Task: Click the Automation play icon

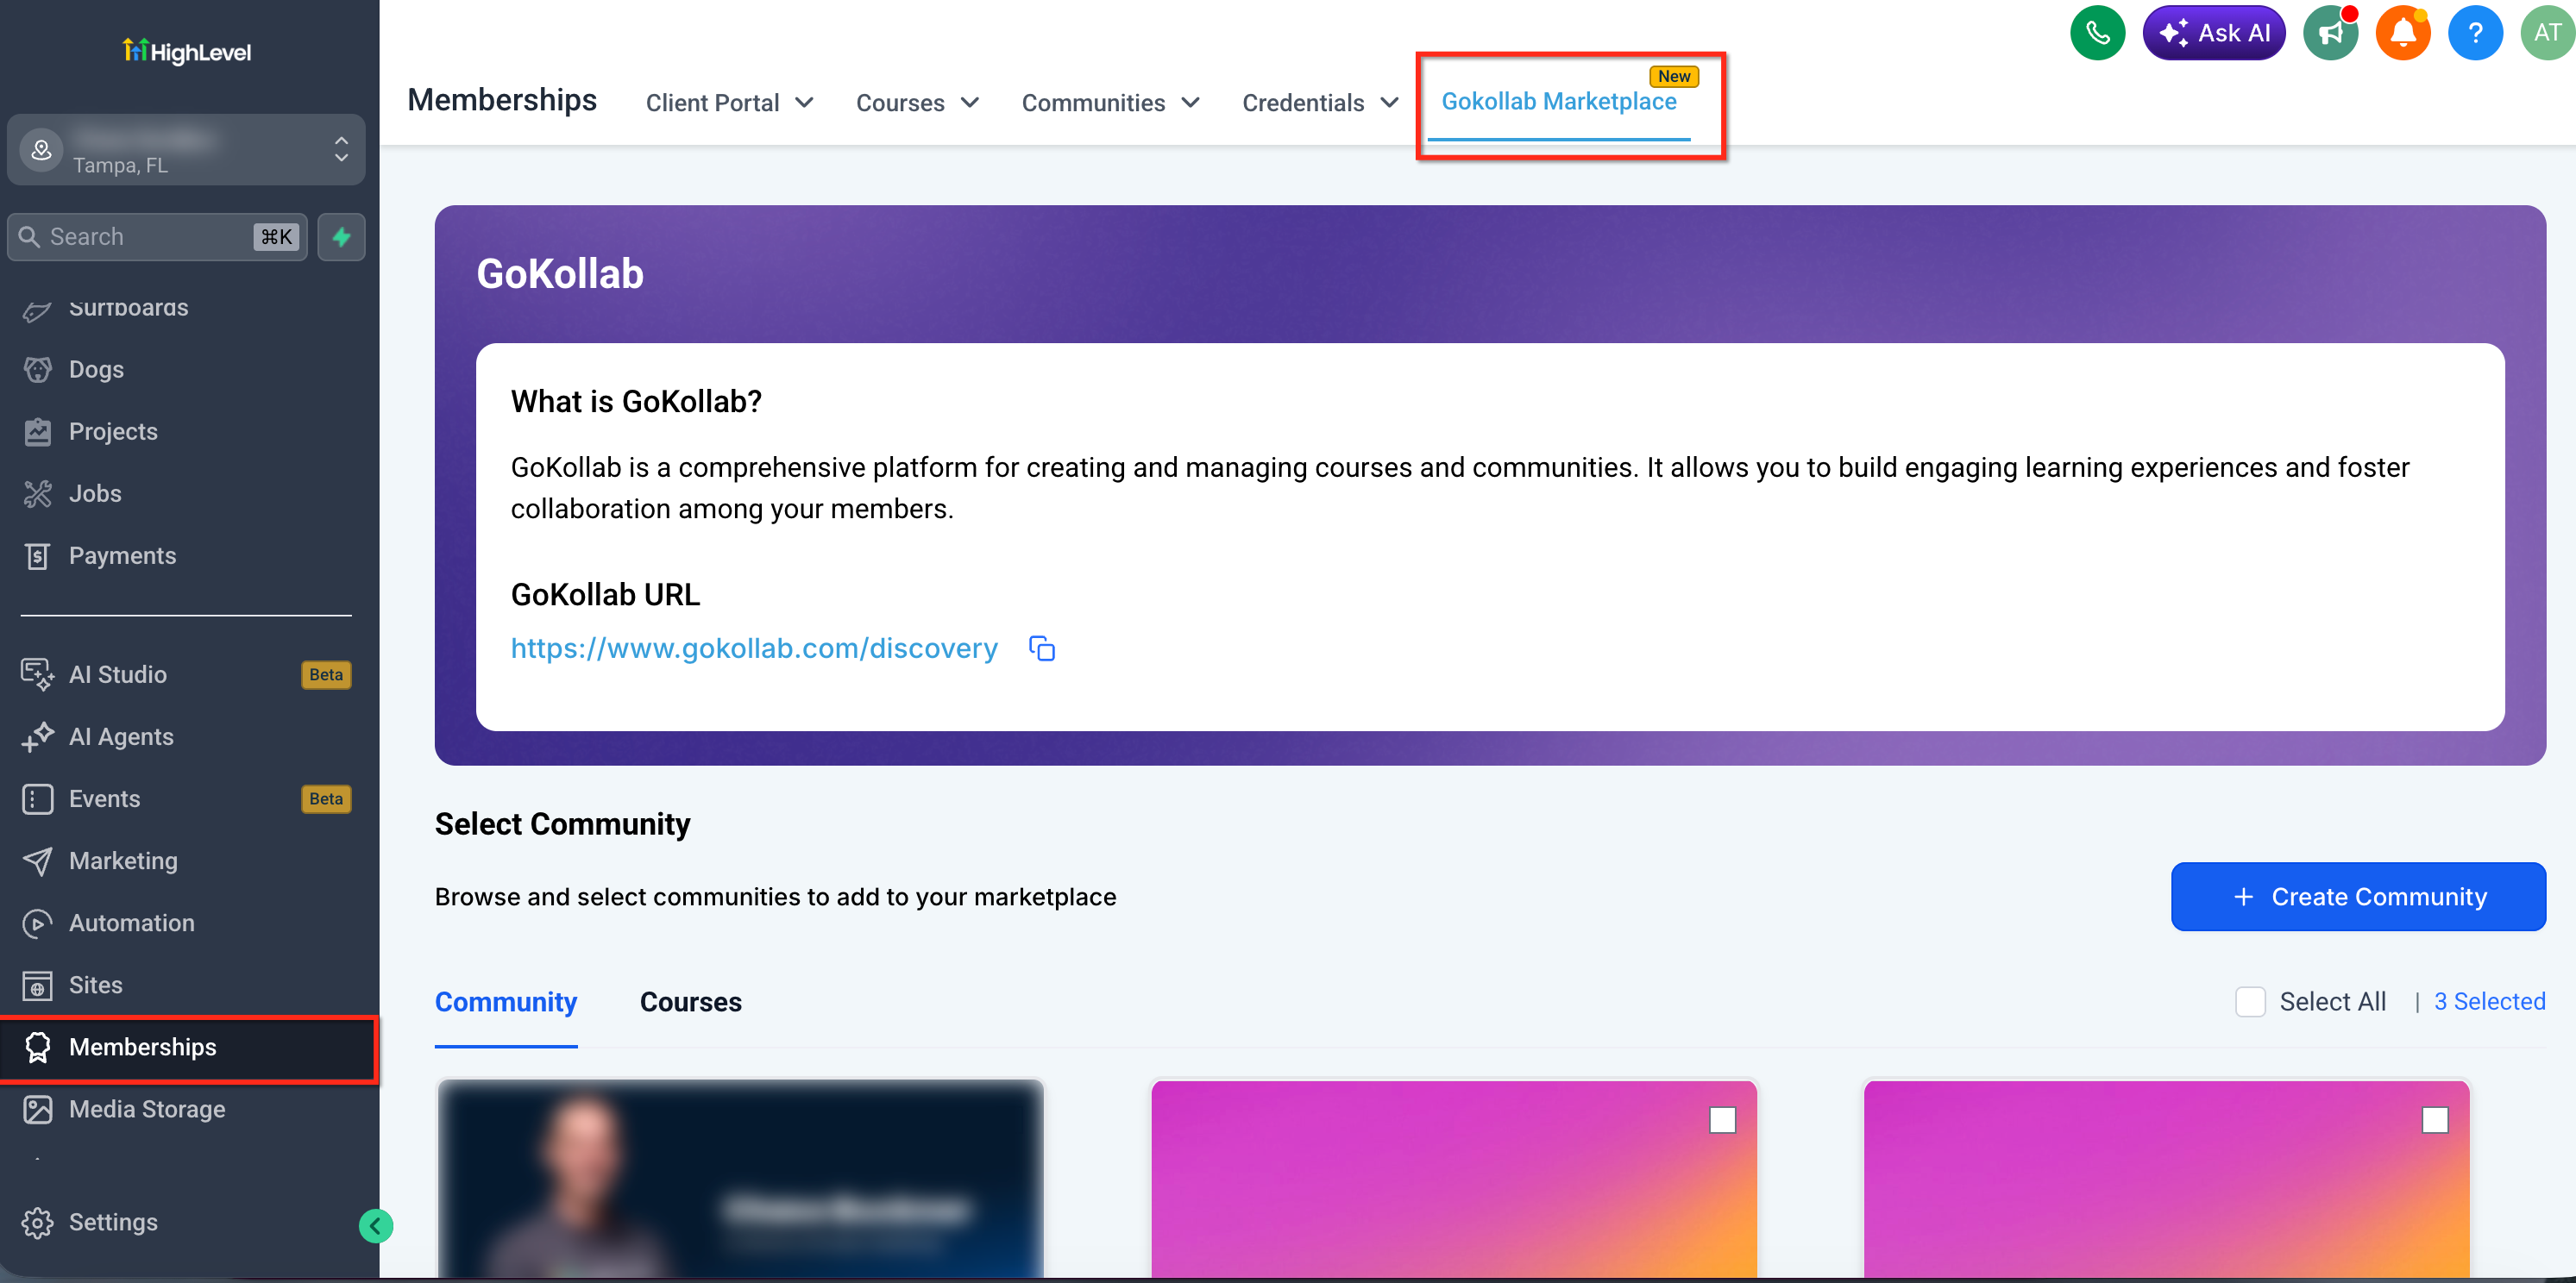Action: point(37,923)
